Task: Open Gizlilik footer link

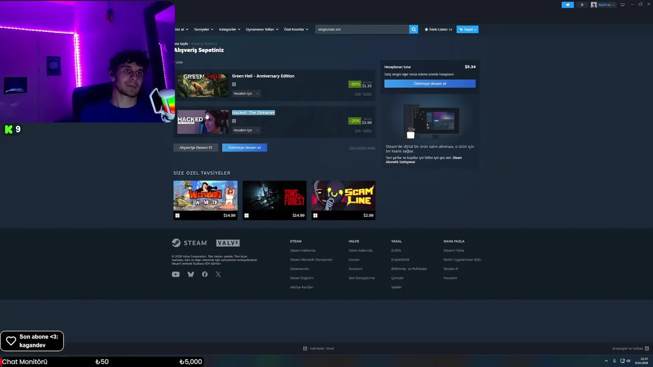Action: (x=396, y=250)
